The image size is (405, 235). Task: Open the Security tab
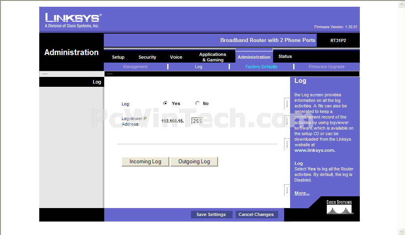point(147,57)
